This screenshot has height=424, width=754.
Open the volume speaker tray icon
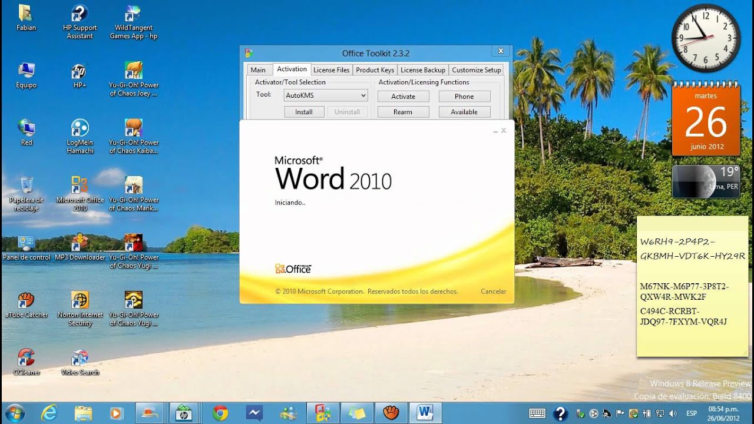672,413
